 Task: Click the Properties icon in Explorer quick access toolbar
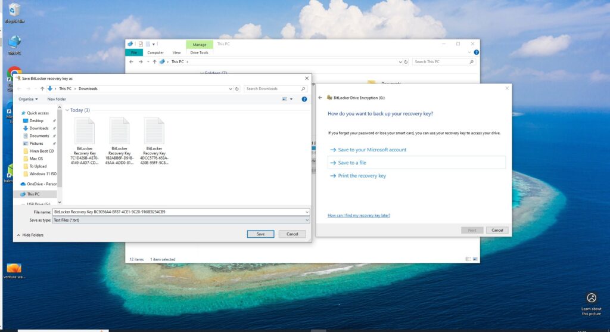click(141, 44)
